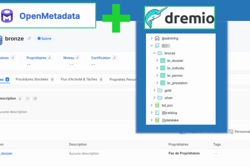The width and height of the screenshot is (250, 167).
Task: Click the @adminhg home icon
Action: click(157, 38)
